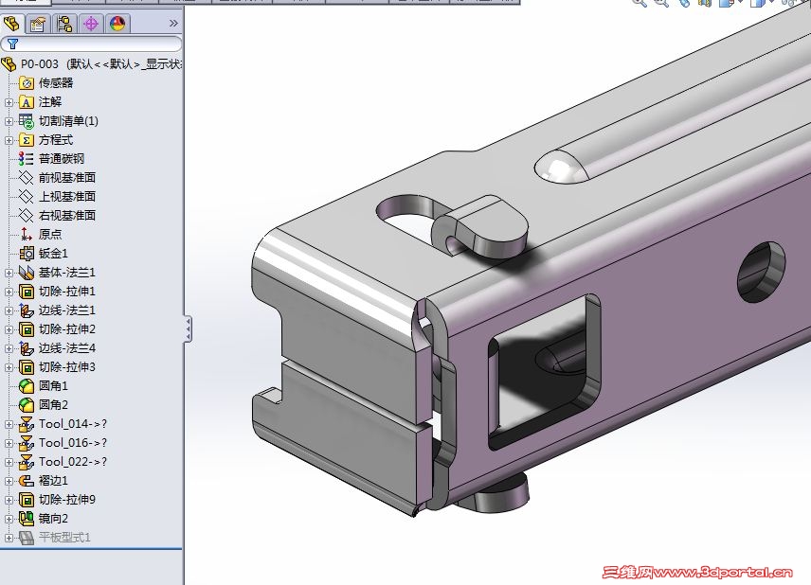This screenshot has width=811, height=585.
Task: Select the 方程式 equations icon
Action: [x=27, y=139]
